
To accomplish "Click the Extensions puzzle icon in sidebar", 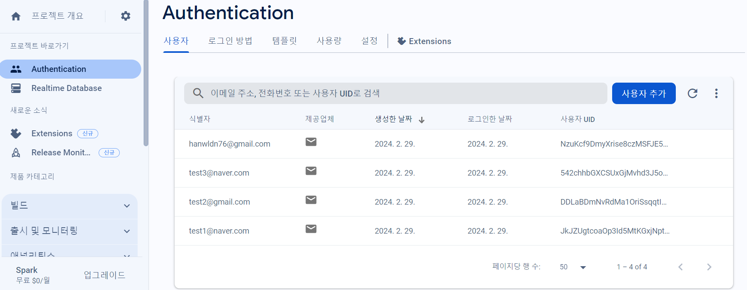I will click(x=16, y=133).
